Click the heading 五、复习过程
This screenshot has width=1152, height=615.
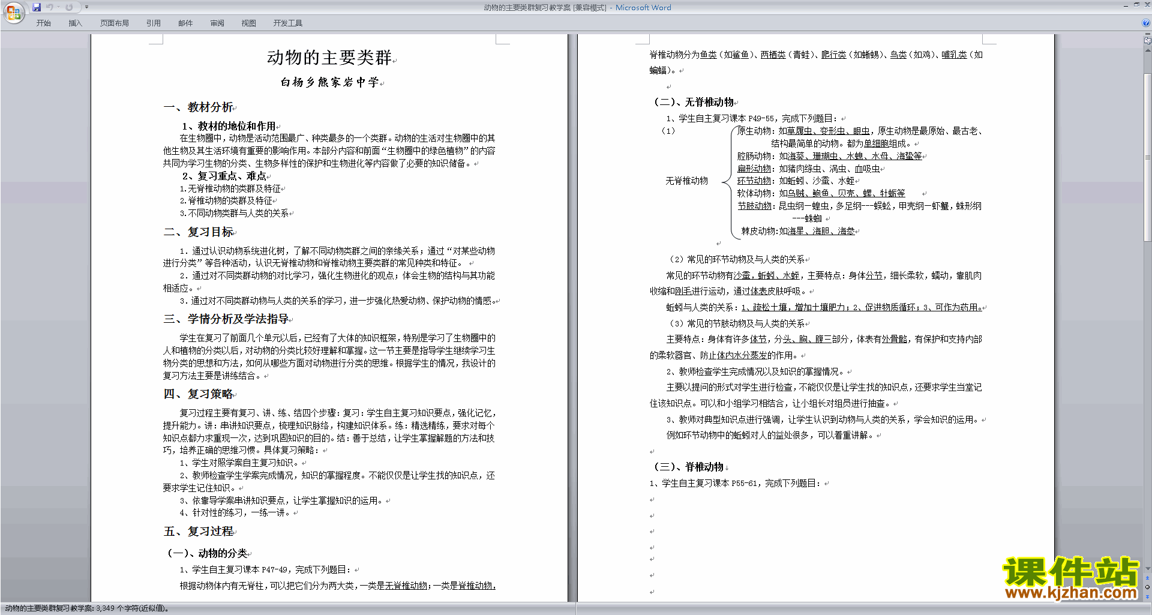pos(199,532)
